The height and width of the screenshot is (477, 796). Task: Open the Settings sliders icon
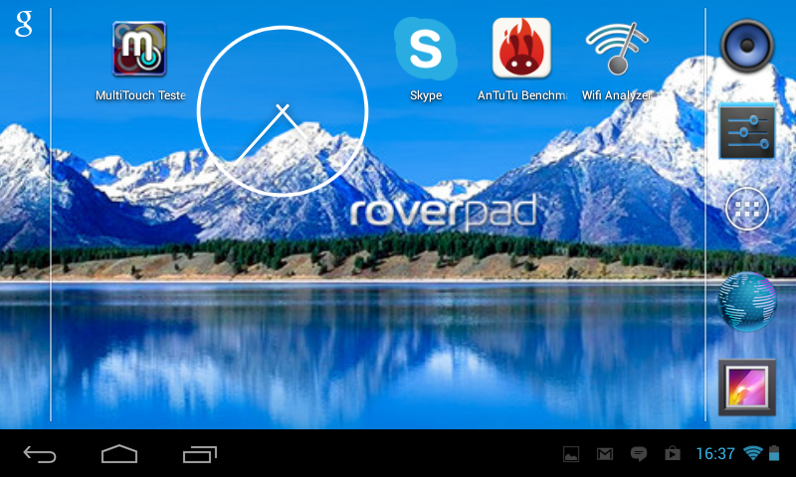[747, 131]
